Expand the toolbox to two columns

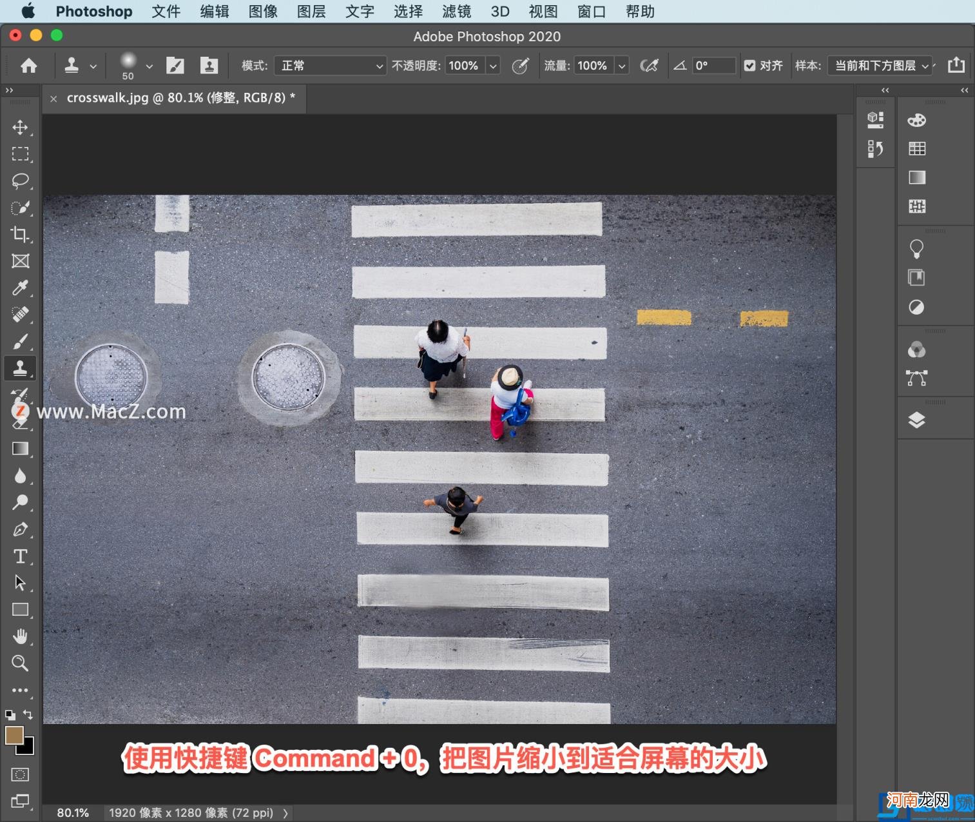point(9,90)
